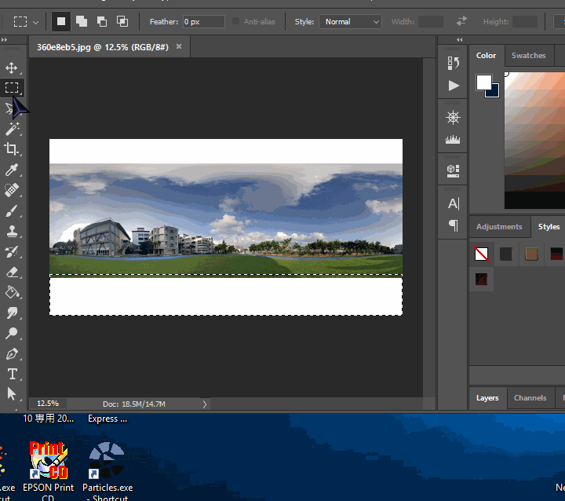
Task: Open the History panel icon
Action: click(x=454, y=63)
